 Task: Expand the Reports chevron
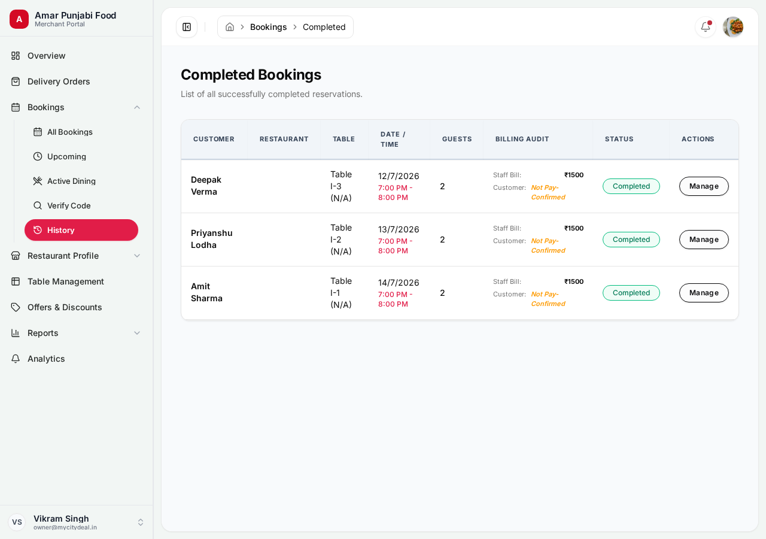click(x=137, y=333)
